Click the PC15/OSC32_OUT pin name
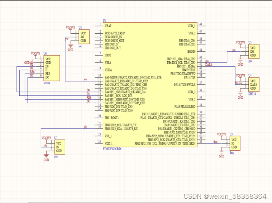The height and width of the screenshot is (203, 272). [x=114, y=41]
